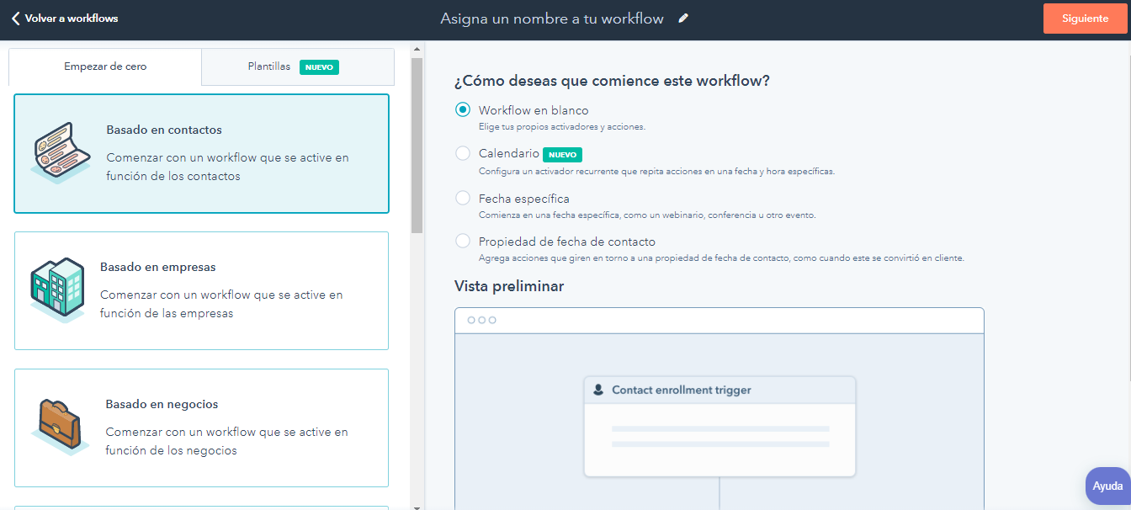
Task: Click the Vista preliminar heading
Action: [x=509, y=286]
